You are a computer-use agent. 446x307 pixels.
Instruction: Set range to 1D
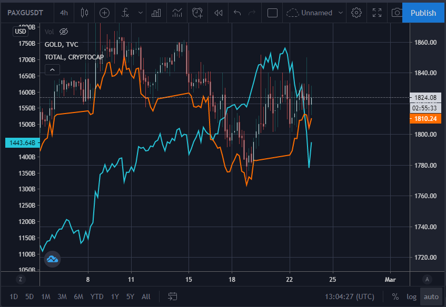(14, 297)
